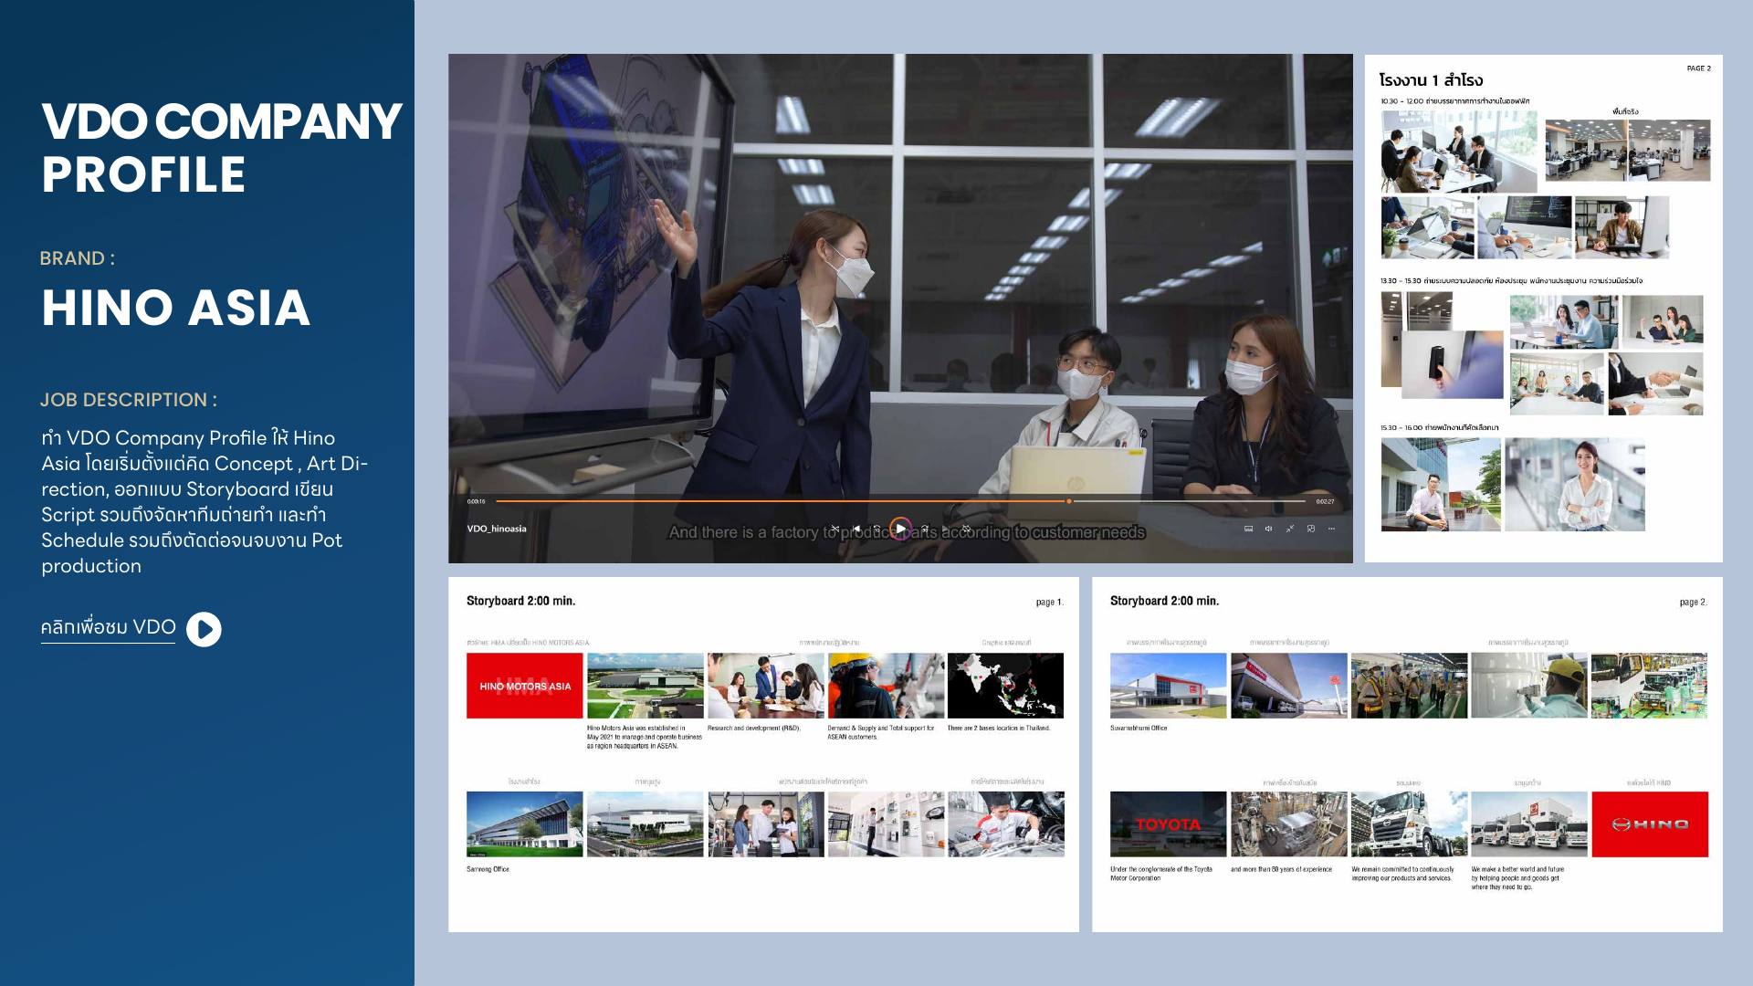Open the Samrong Office storyboard frame

point(524,824)
